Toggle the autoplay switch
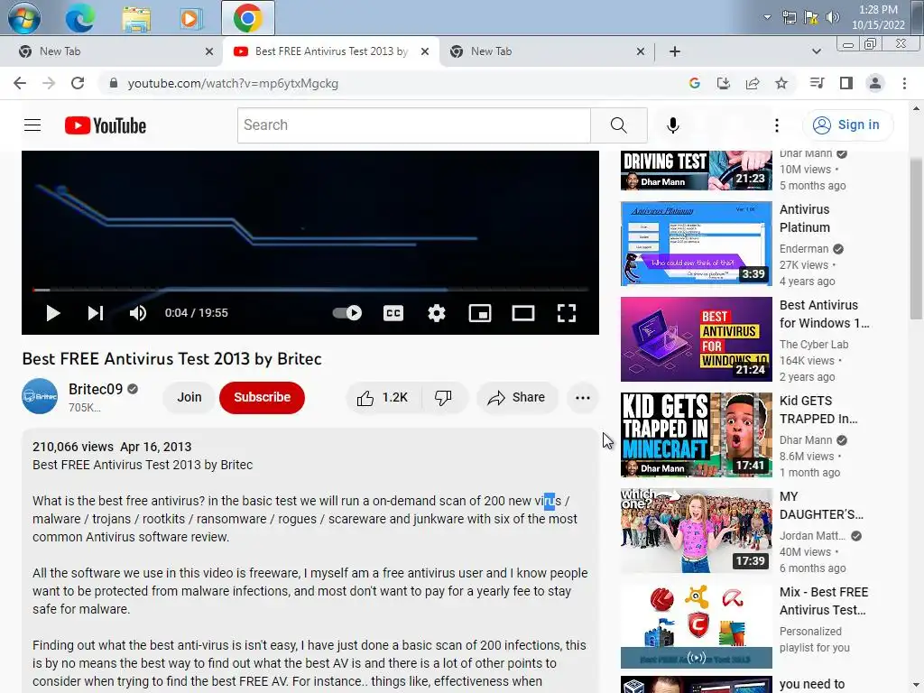This screenshot has width=924, height=693. click(x=347, y=313)
